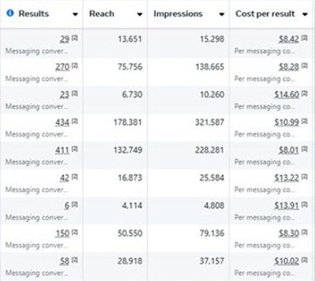Open the Results column dropdown arrow
315x281 pixels.
point(76,15)
